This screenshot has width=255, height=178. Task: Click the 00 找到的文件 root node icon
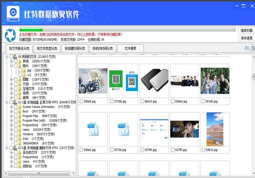(15, 57)
